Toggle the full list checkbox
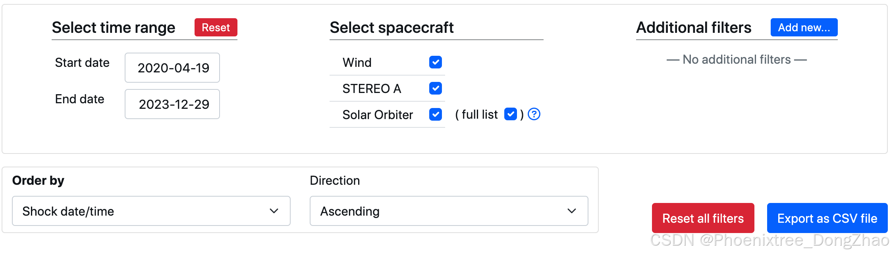The height and width of the screenshot is (254, 891). pos(510,114)
